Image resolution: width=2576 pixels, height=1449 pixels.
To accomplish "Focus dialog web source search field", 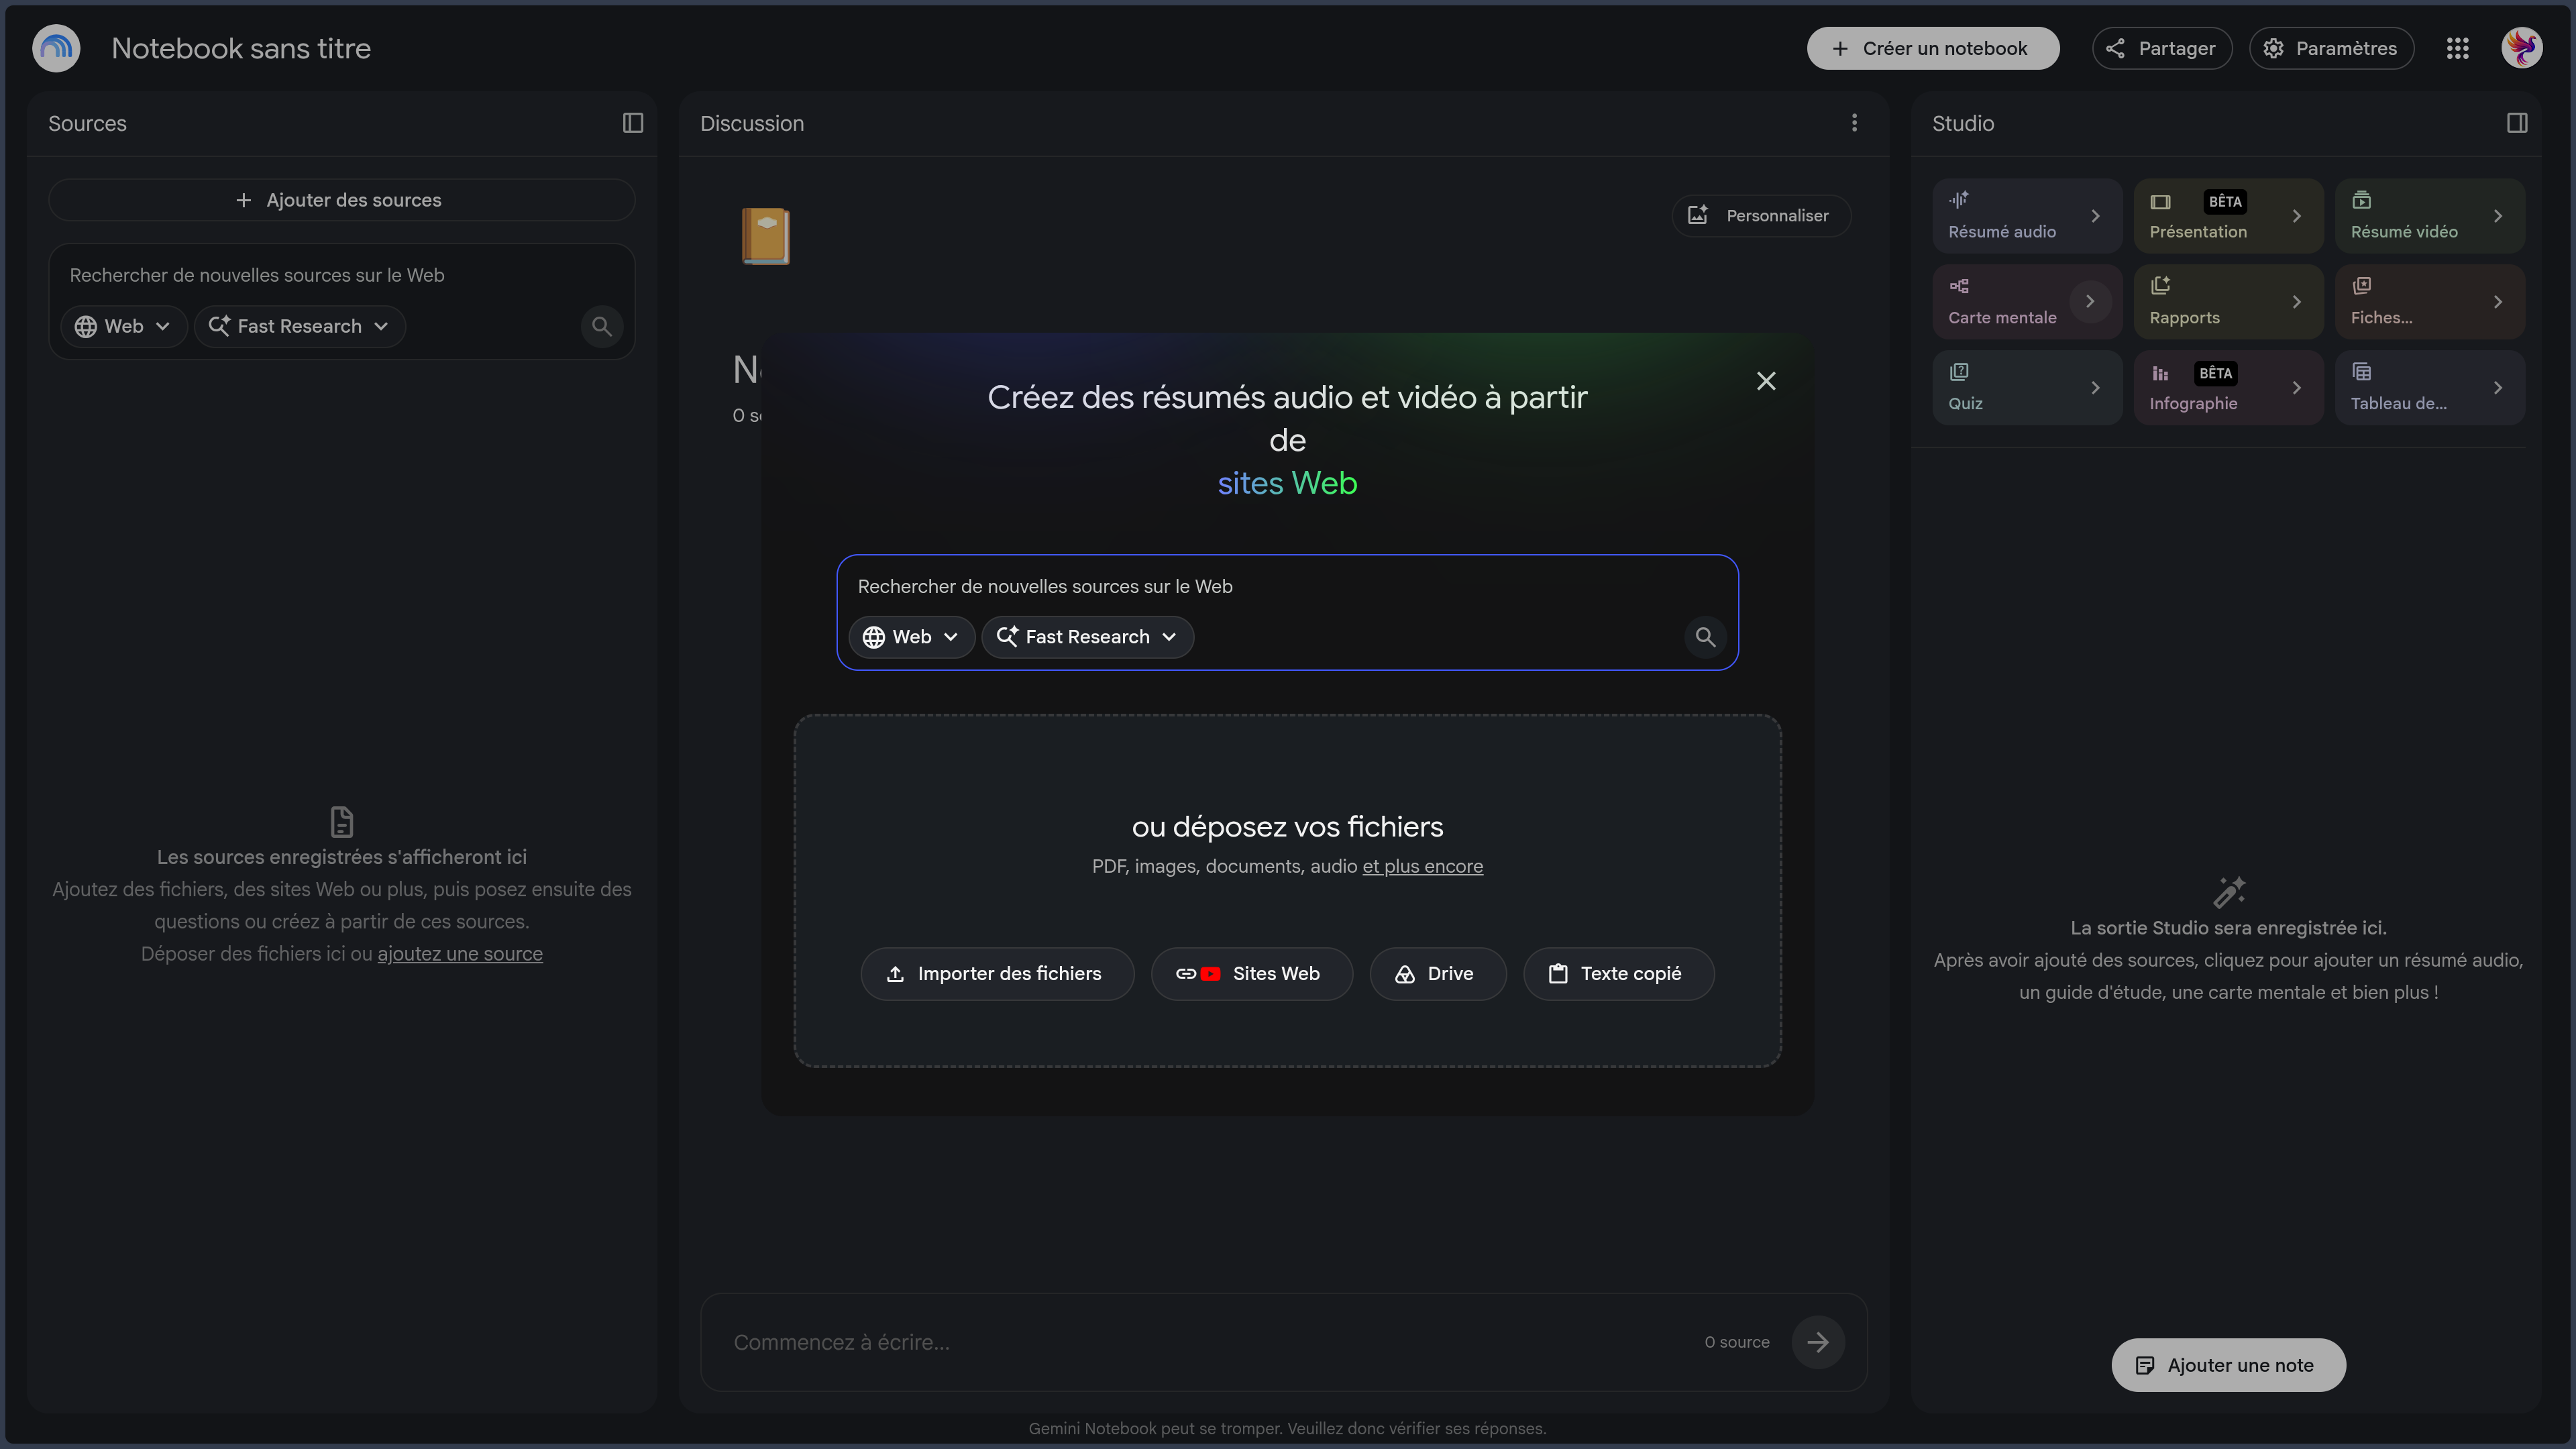I will click(1287, 587).
